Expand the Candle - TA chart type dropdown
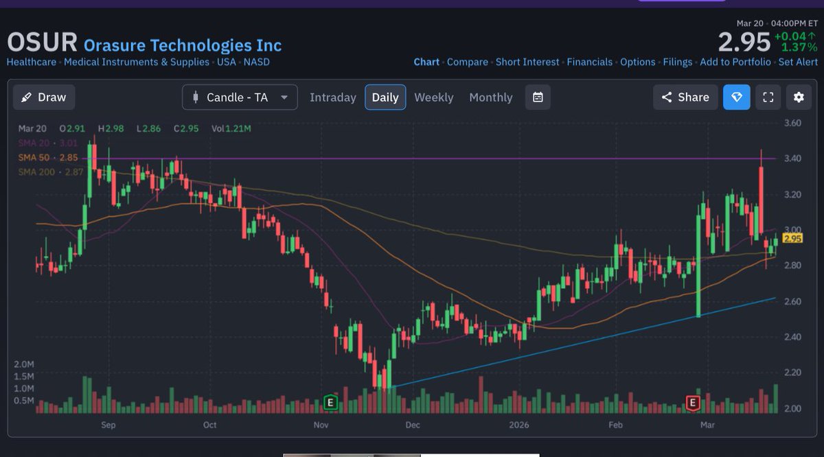 tap(240, 97)
